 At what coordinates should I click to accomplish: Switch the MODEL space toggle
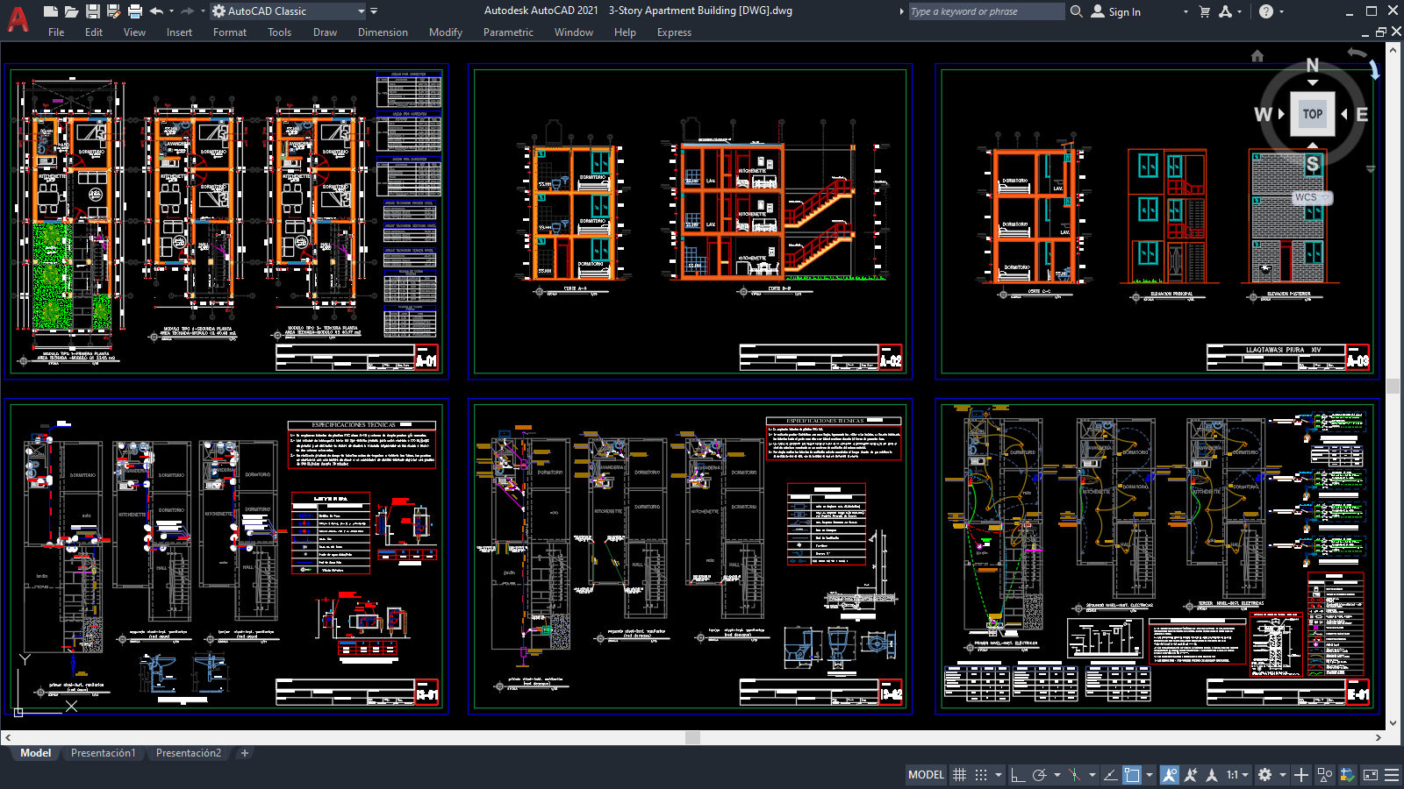927,775
